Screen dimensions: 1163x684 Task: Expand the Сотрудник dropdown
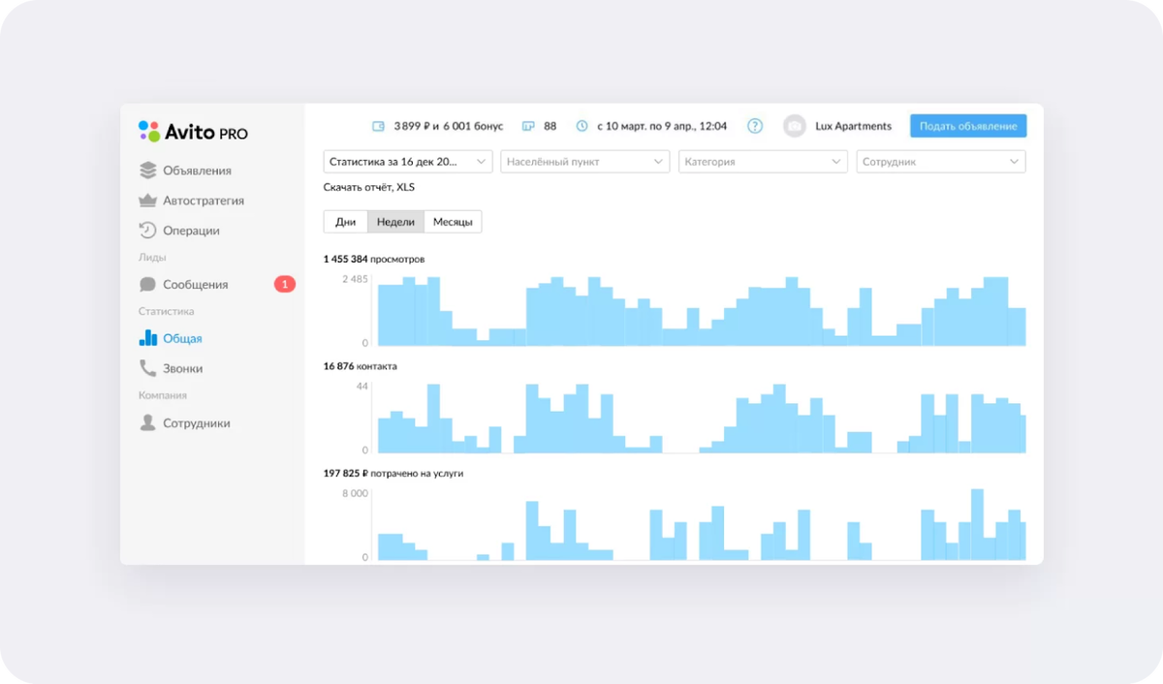click(x=941, y=162)
